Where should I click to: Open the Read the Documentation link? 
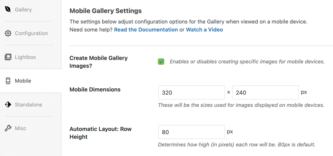click(146, 29)
